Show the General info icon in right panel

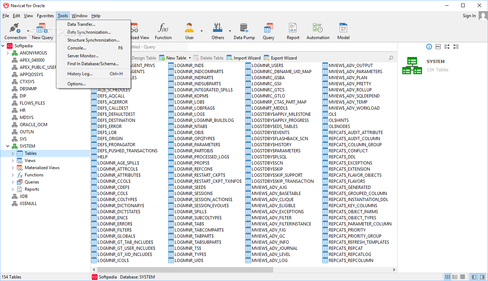pos(429,47)
